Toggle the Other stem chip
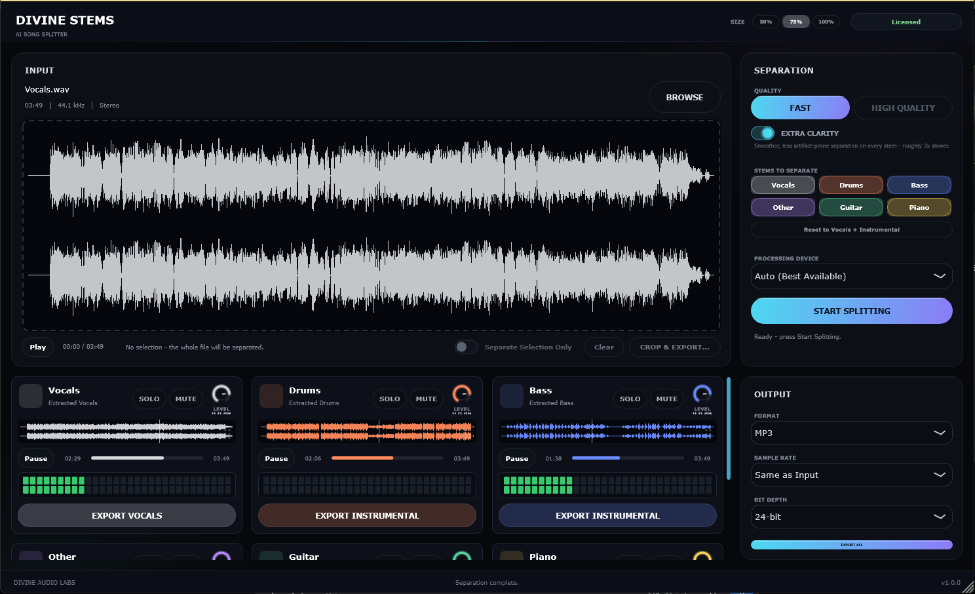Image resolution: width=975 pixels, height=594 pixels. [783, 207]
